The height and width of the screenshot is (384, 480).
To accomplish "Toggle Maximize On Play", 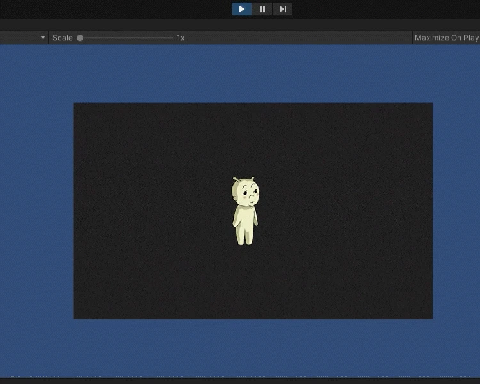I will pos(446,38).
